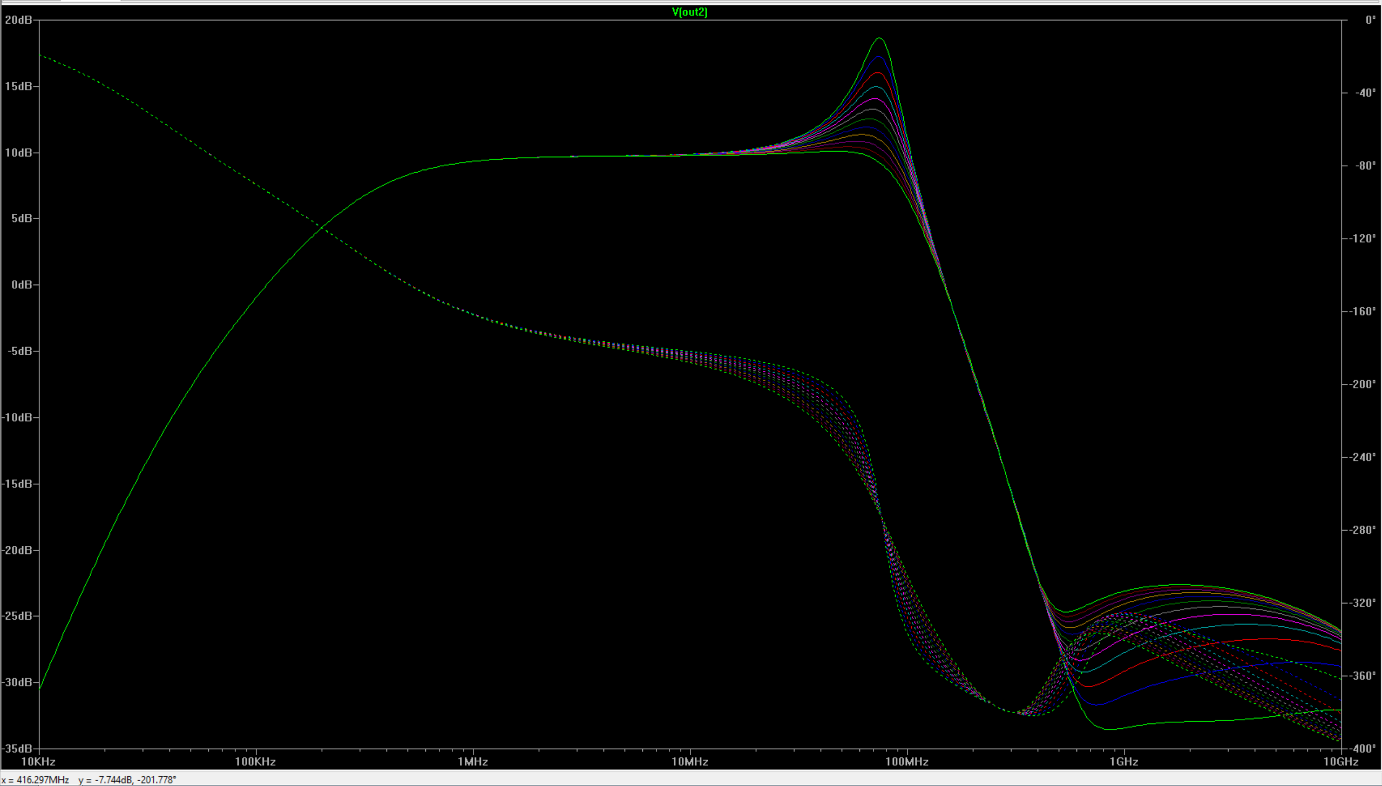Click the -280° phase axis label
The width and height of the screenshot is (1382, 786).
1363,530
